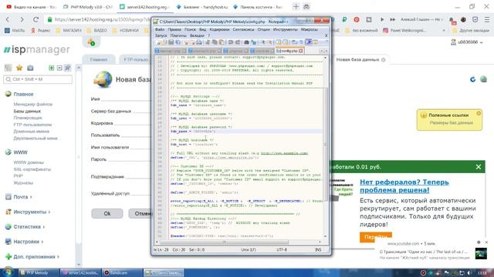Click the print icon in Notepad++ toolbar
494x277 pixels.
pos(199,42)
